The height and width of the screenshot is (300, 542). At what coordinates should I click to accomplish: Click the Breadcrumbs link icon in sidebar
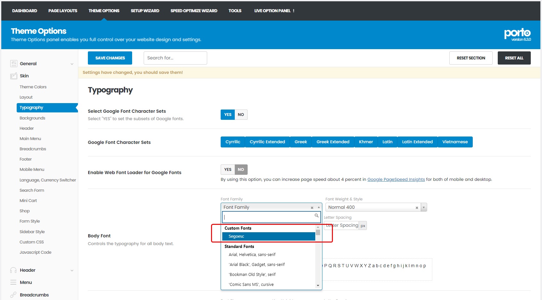pos(13,295)
